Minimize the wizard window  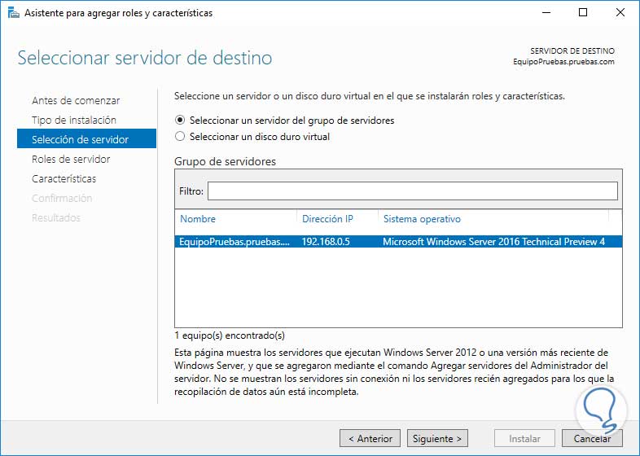pos(546,13)
